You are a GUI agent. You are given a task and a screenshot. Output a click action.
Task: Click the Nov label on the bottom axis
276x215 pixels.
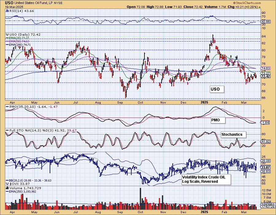[x=163, y=212]
